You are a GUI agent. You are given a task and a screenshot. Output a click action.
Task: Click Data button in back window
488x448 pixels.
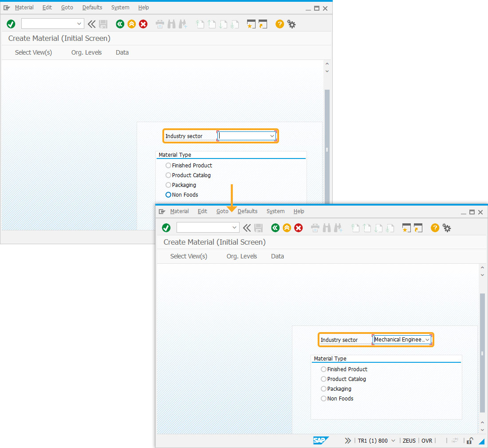pyautogui.click(x=122, y=52)
